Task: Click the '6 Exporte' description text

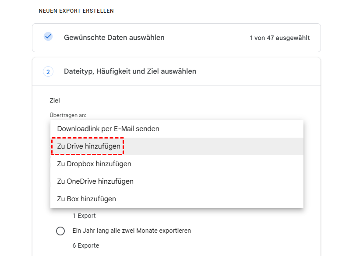Action: coord(86,245)
